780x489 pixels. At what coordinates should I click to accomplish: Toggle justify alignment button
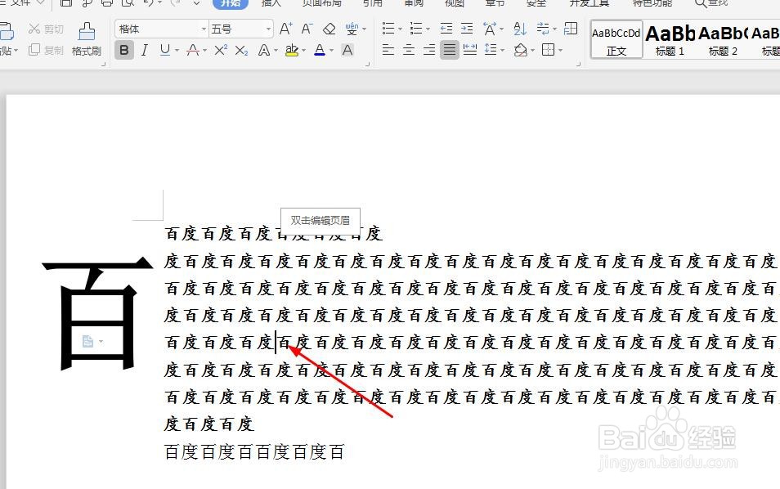pos(449,50)
